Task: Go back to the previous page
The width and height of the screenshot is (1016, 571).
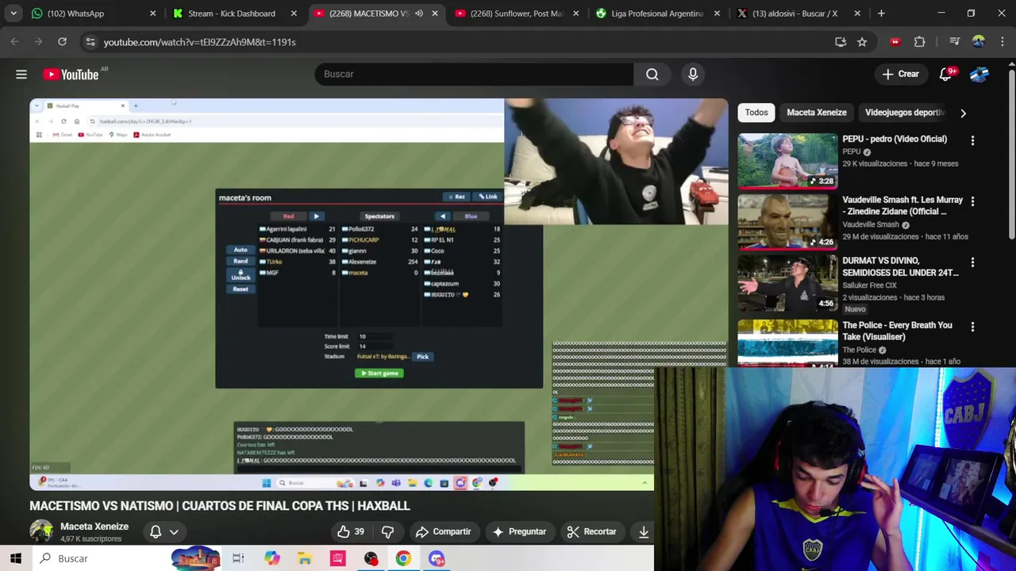Action: tap(15, 42)
